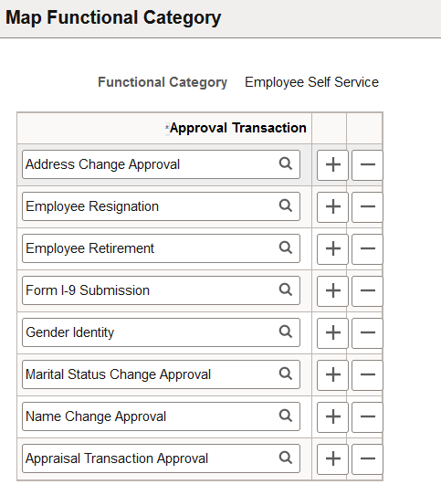Open lookup for Gender Identity field

click(286, 332)
